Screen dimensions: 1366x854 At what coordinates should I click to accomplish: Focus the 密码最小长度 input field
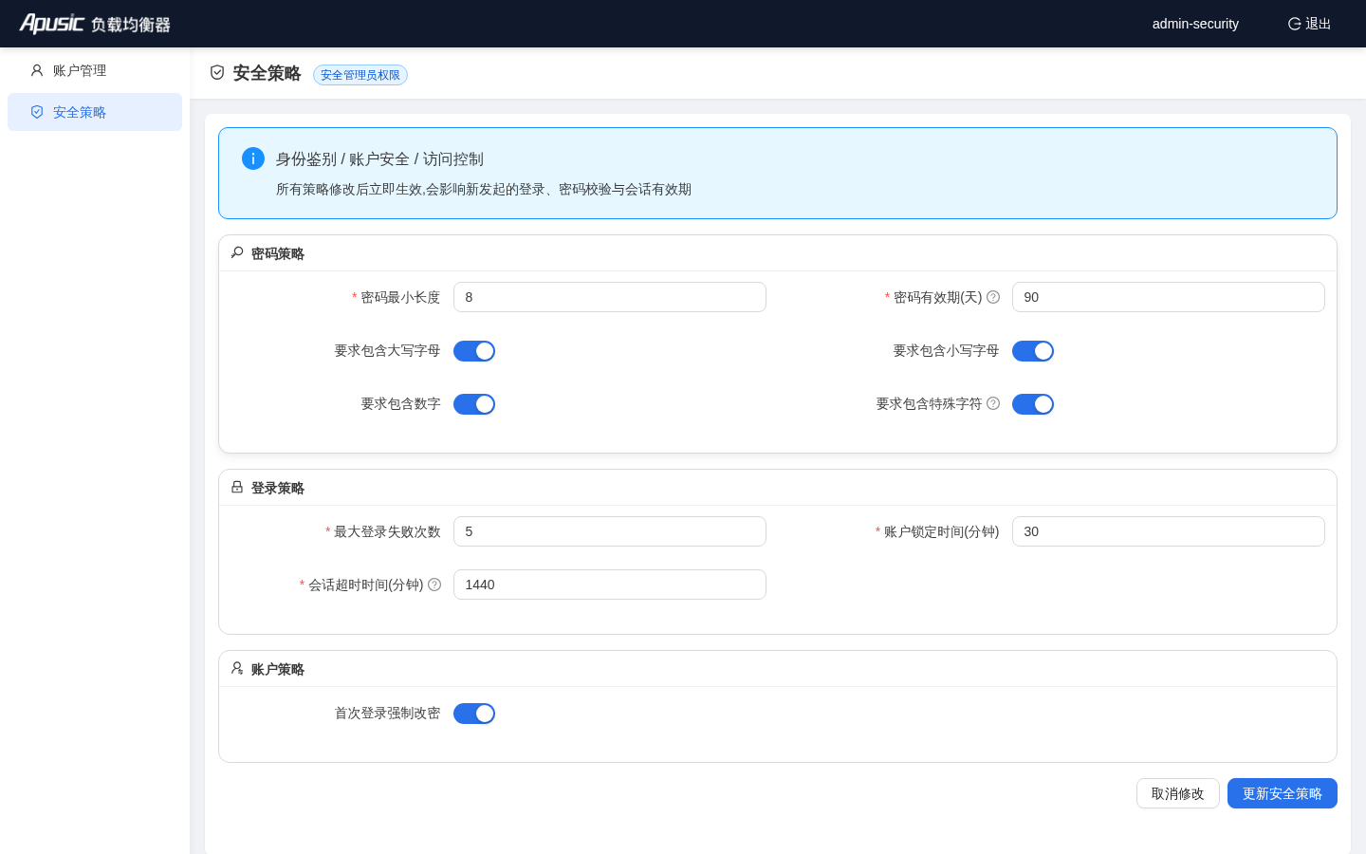click(x=610, y=297)
